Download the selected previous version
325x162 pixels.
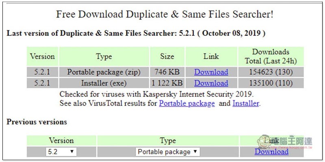click(x=271, y=151)
